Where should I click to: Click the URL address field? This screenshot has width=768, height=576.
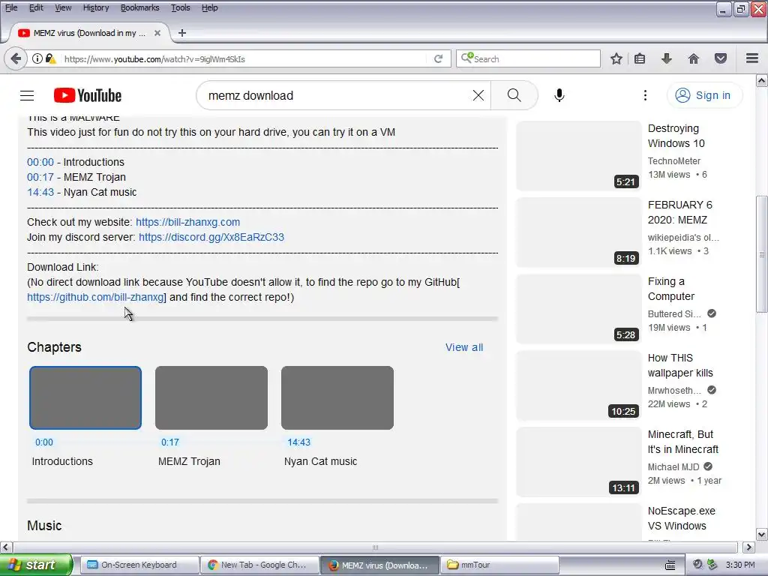(x=245, y=59)
